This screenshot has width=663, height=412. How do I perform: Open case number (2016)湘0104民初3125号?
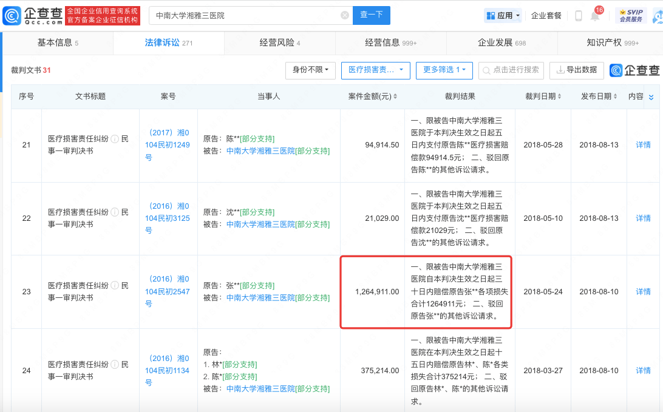(168, 218)
